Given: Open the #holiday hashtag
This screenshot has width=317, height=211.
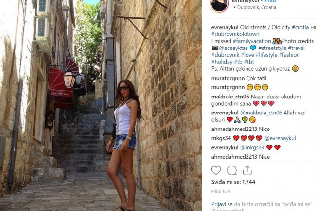Looking at the screenshot, I should click(222, 62).
